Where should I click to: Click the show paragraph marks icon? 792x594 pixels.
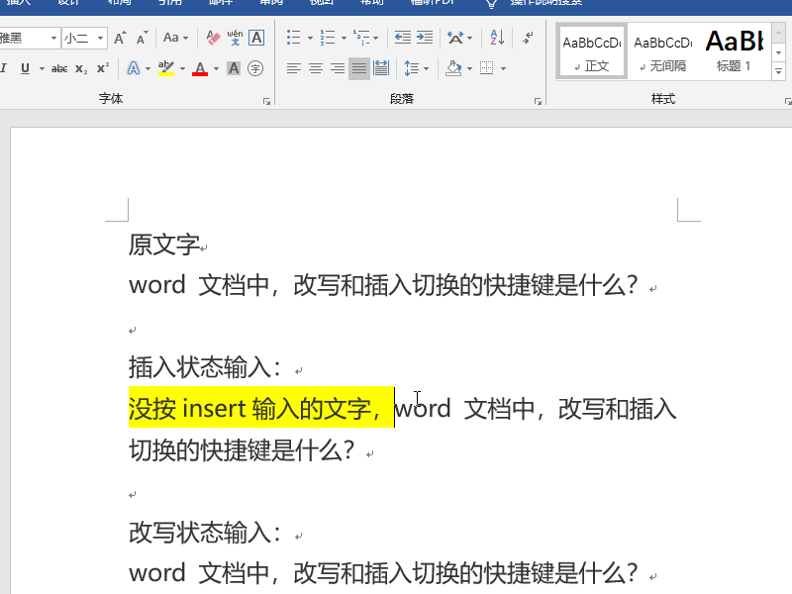point(528,38)
